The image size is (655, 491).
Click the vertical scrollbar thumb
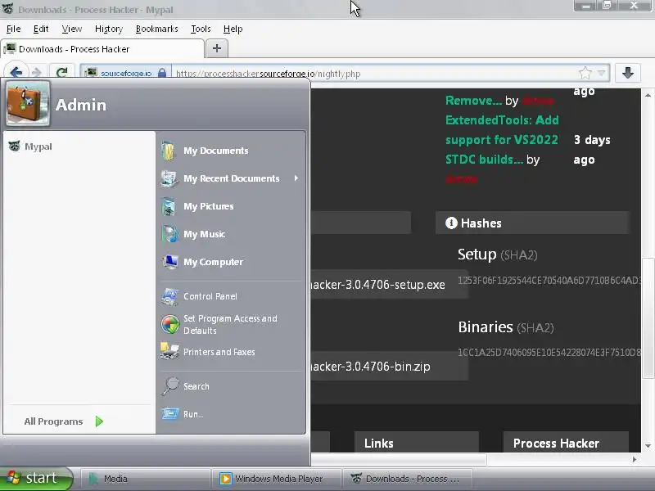(x=648, y=318)
